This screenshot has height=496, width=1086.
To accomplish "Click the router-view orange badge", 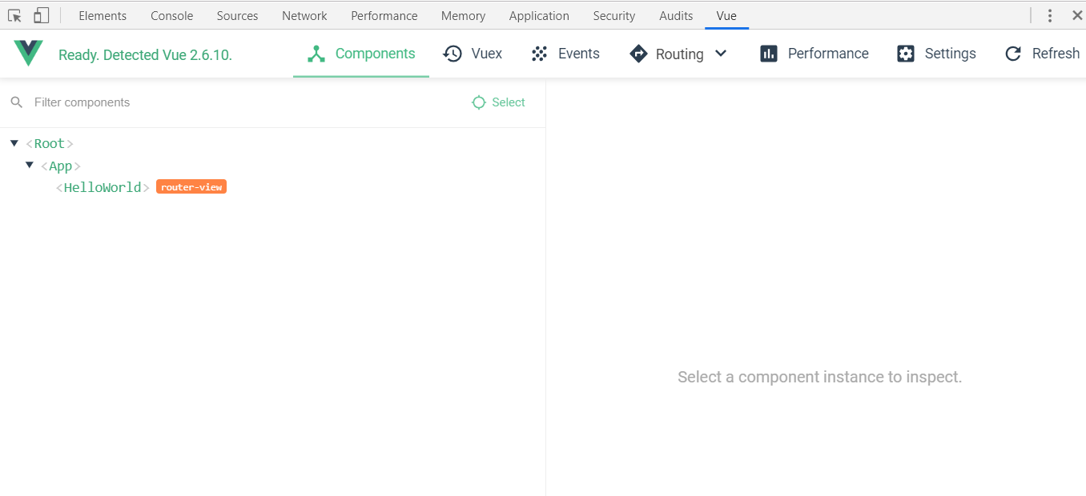I will (191, 187).
